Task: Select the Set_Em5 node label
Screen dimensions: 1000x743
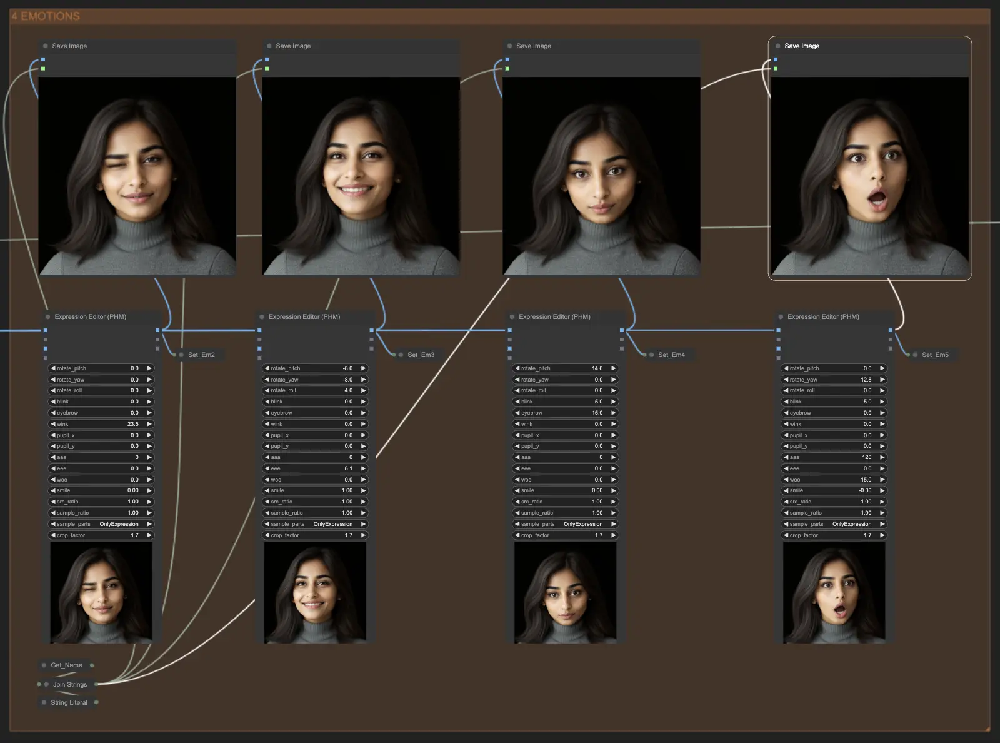Action: [935, 355]
